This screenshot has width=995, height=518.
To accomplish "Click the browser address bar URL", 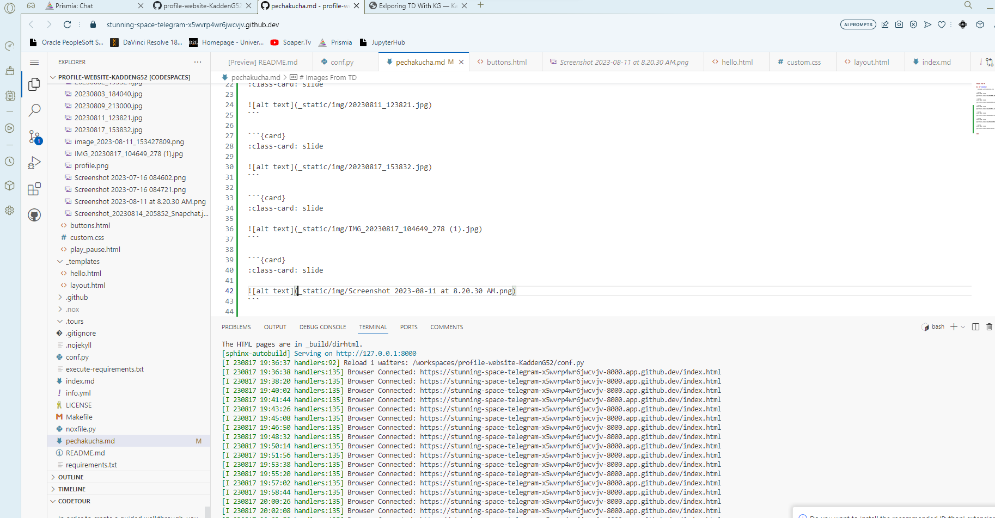I will pyautogui.click(x=193, y=24).
